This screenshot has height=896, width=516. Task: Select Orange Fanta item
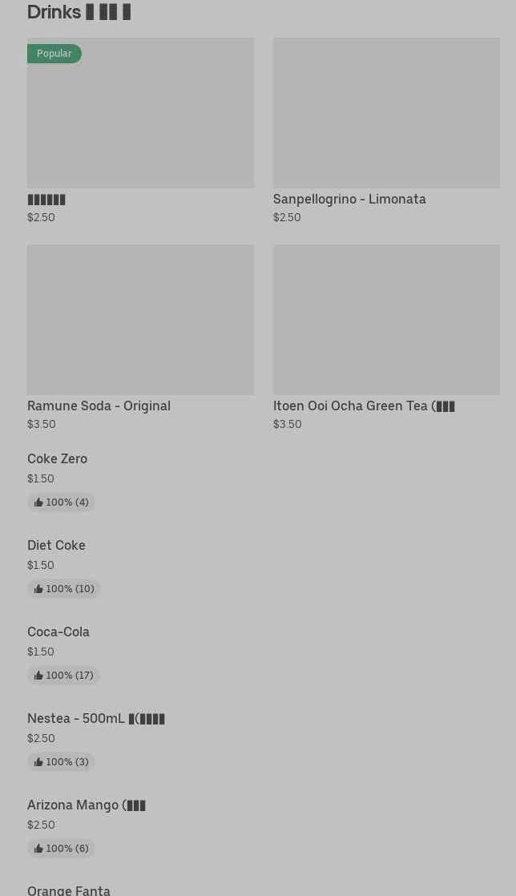(x=69, y=890)
